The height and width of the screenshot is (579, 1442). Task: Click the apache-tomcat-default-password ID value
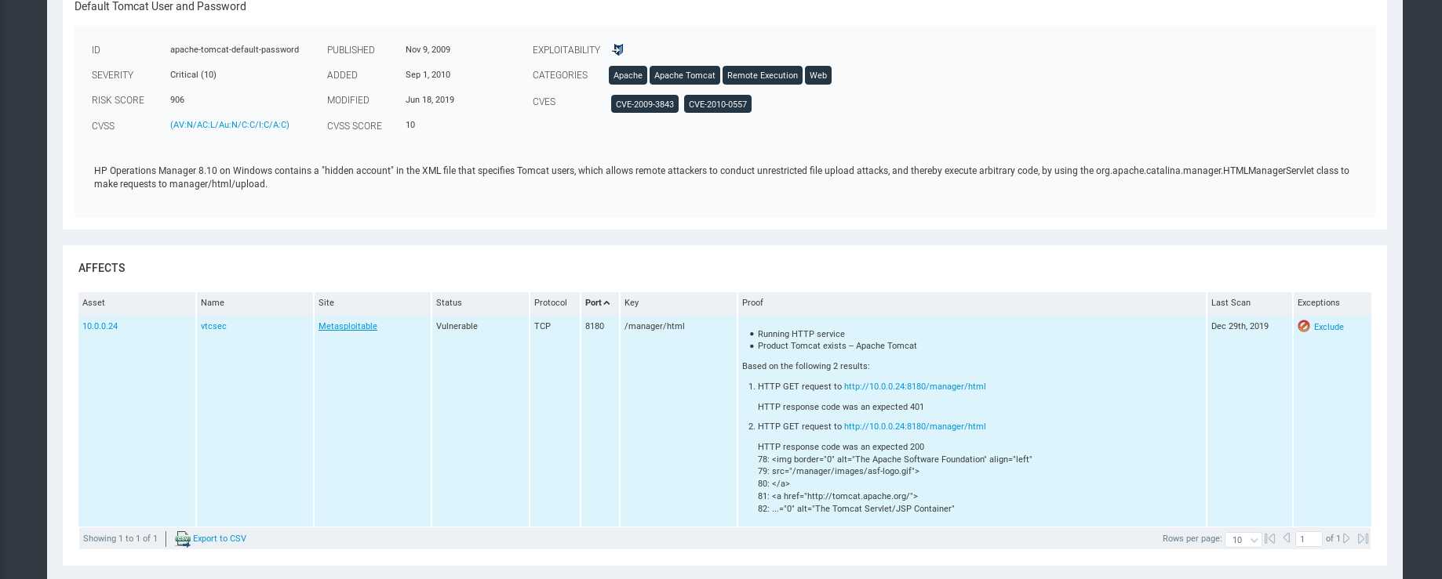235,49
